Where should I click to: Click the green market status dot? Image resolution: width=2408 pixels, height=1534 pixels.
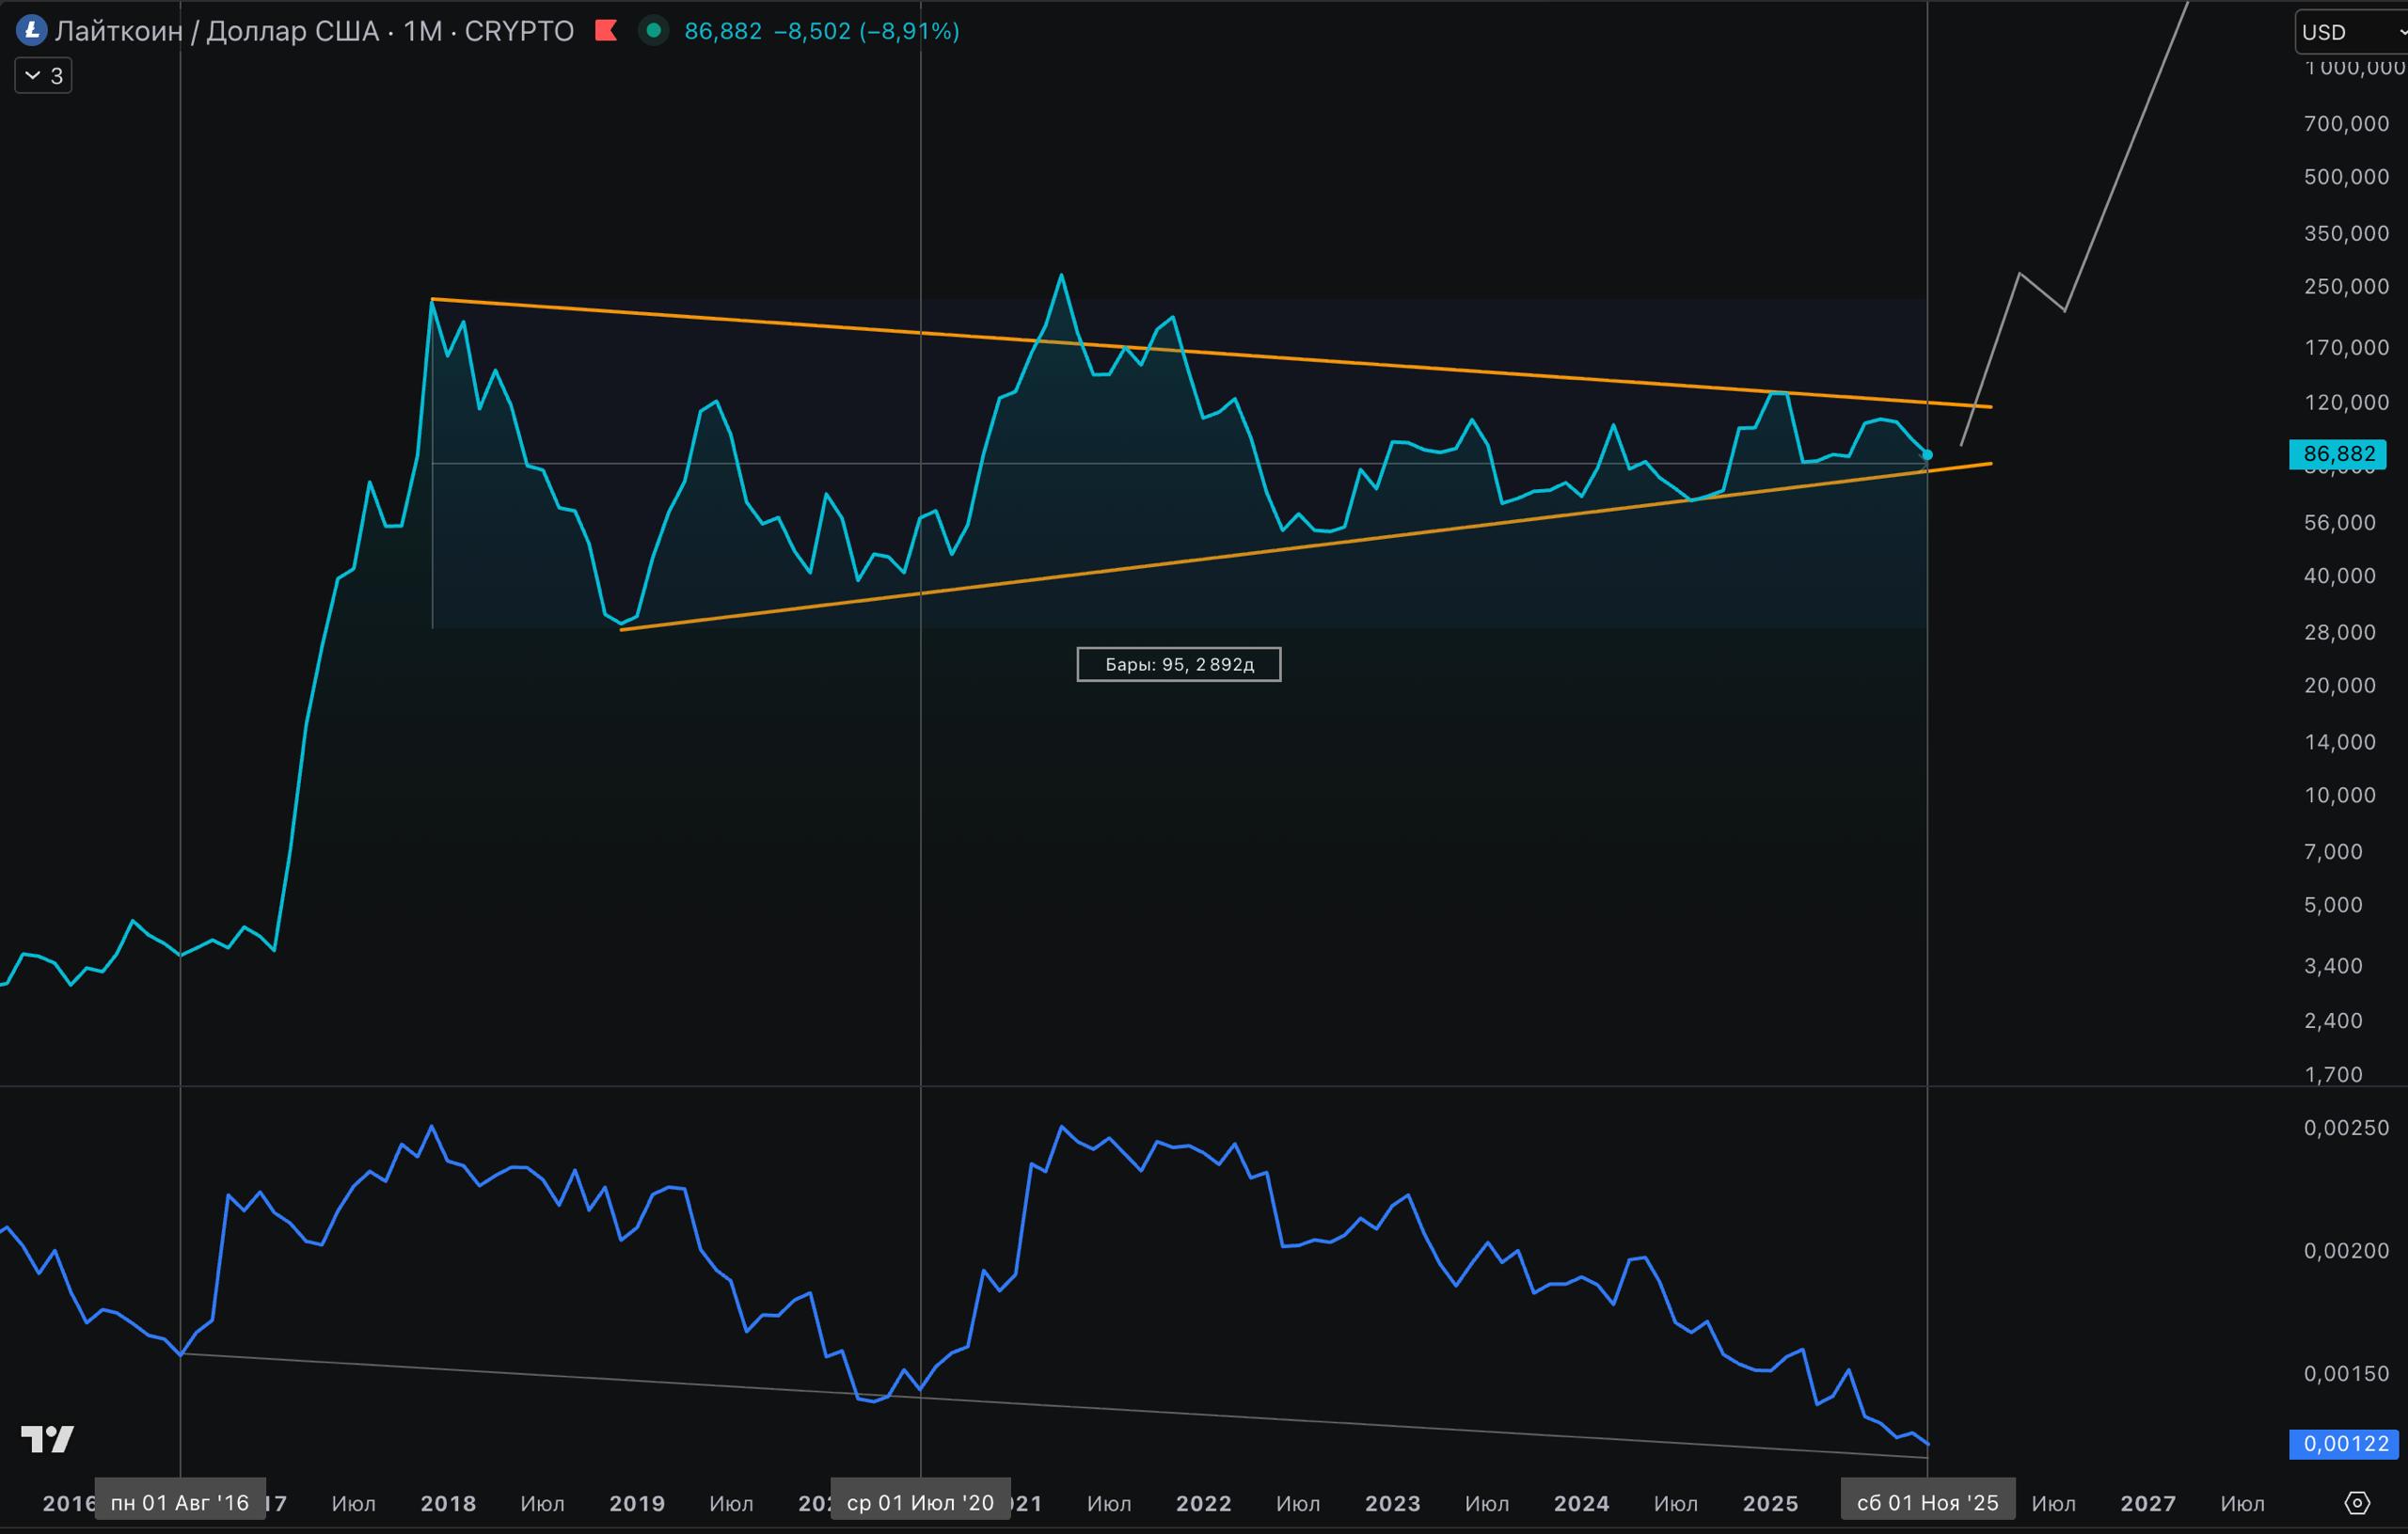click(654, 31)
